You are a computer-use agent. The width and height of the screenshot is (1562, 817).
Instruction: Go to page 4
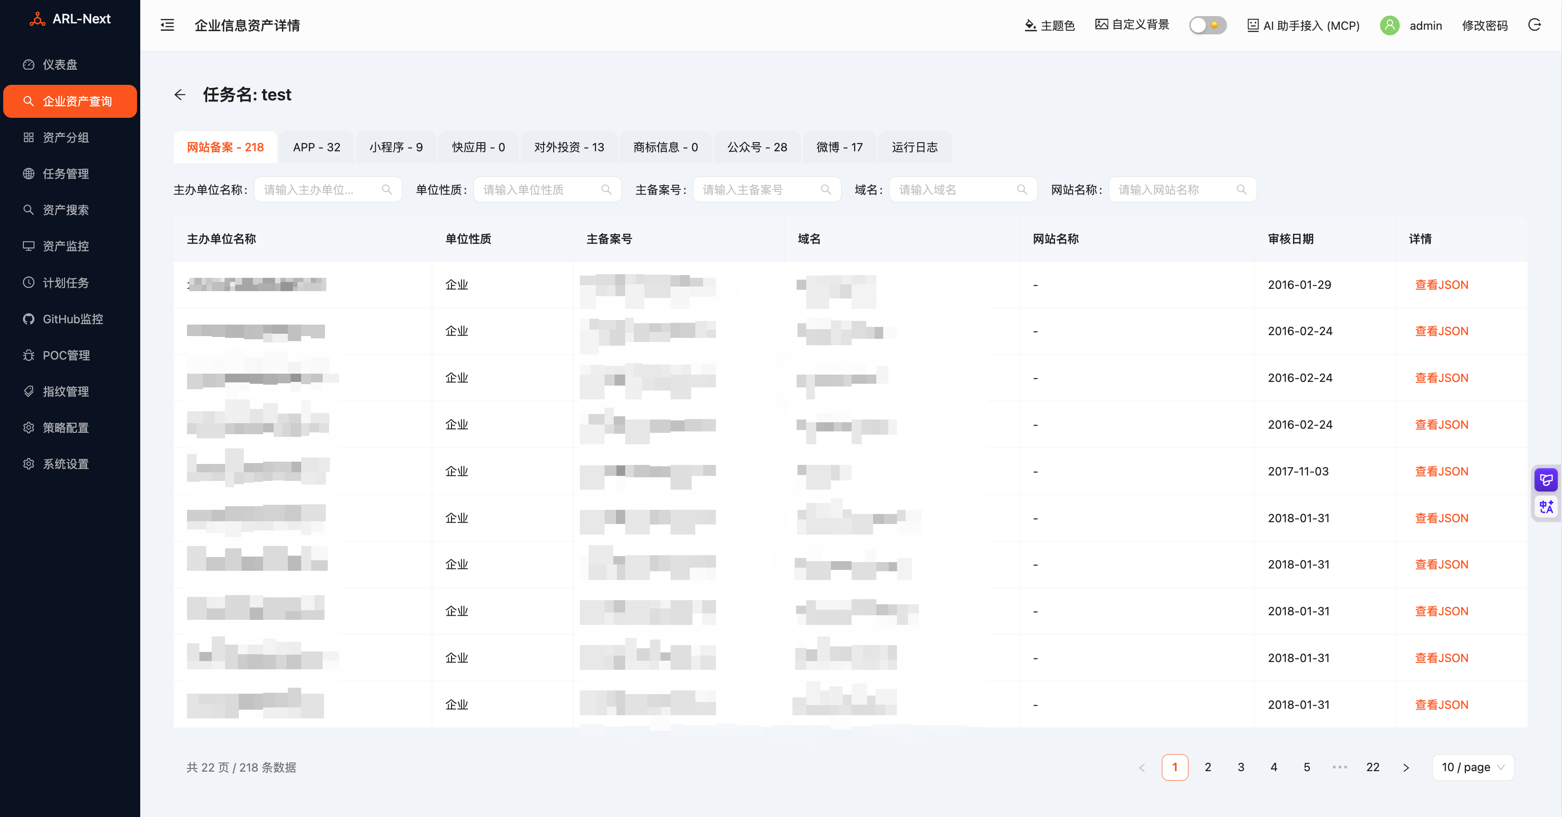click(x=1274, y=767)
